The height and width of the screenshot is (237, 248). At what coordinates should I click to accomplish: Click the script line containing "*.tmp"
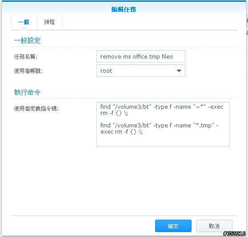(x=159, y=125)
